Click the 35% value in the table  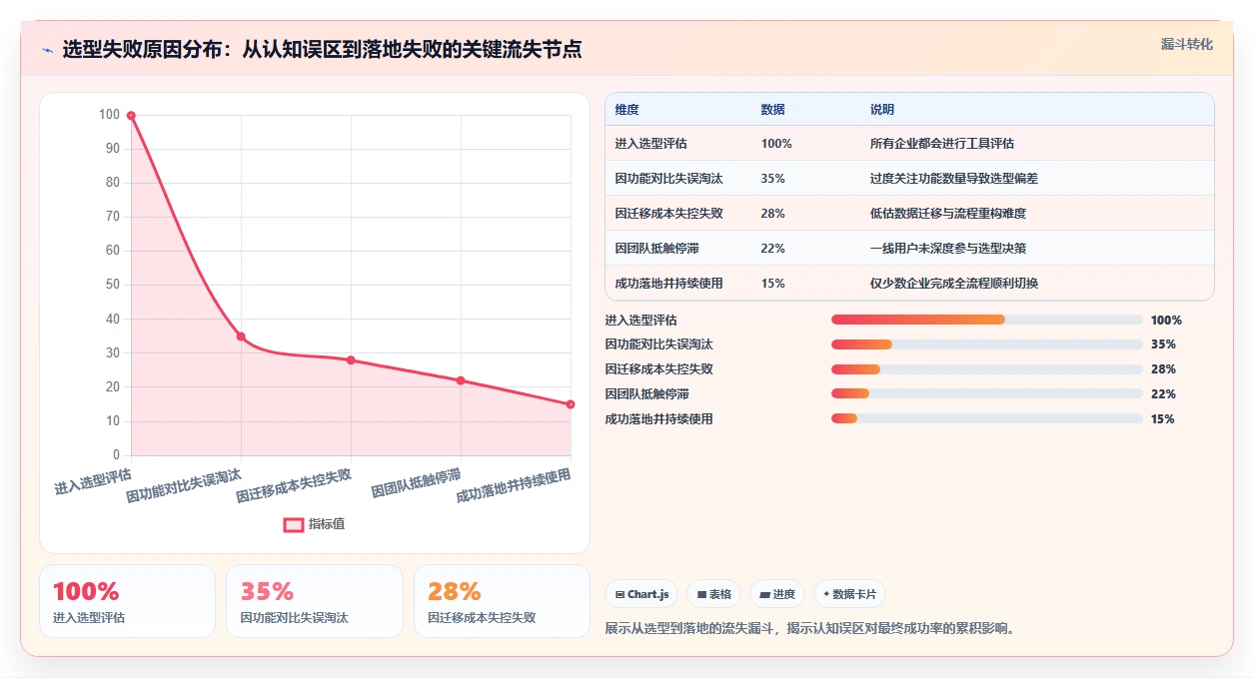point(773,179)
